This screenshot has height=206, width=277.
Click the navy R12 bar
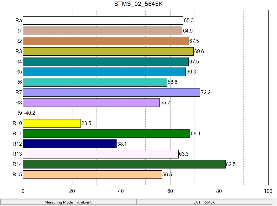(x=70, y=144)
